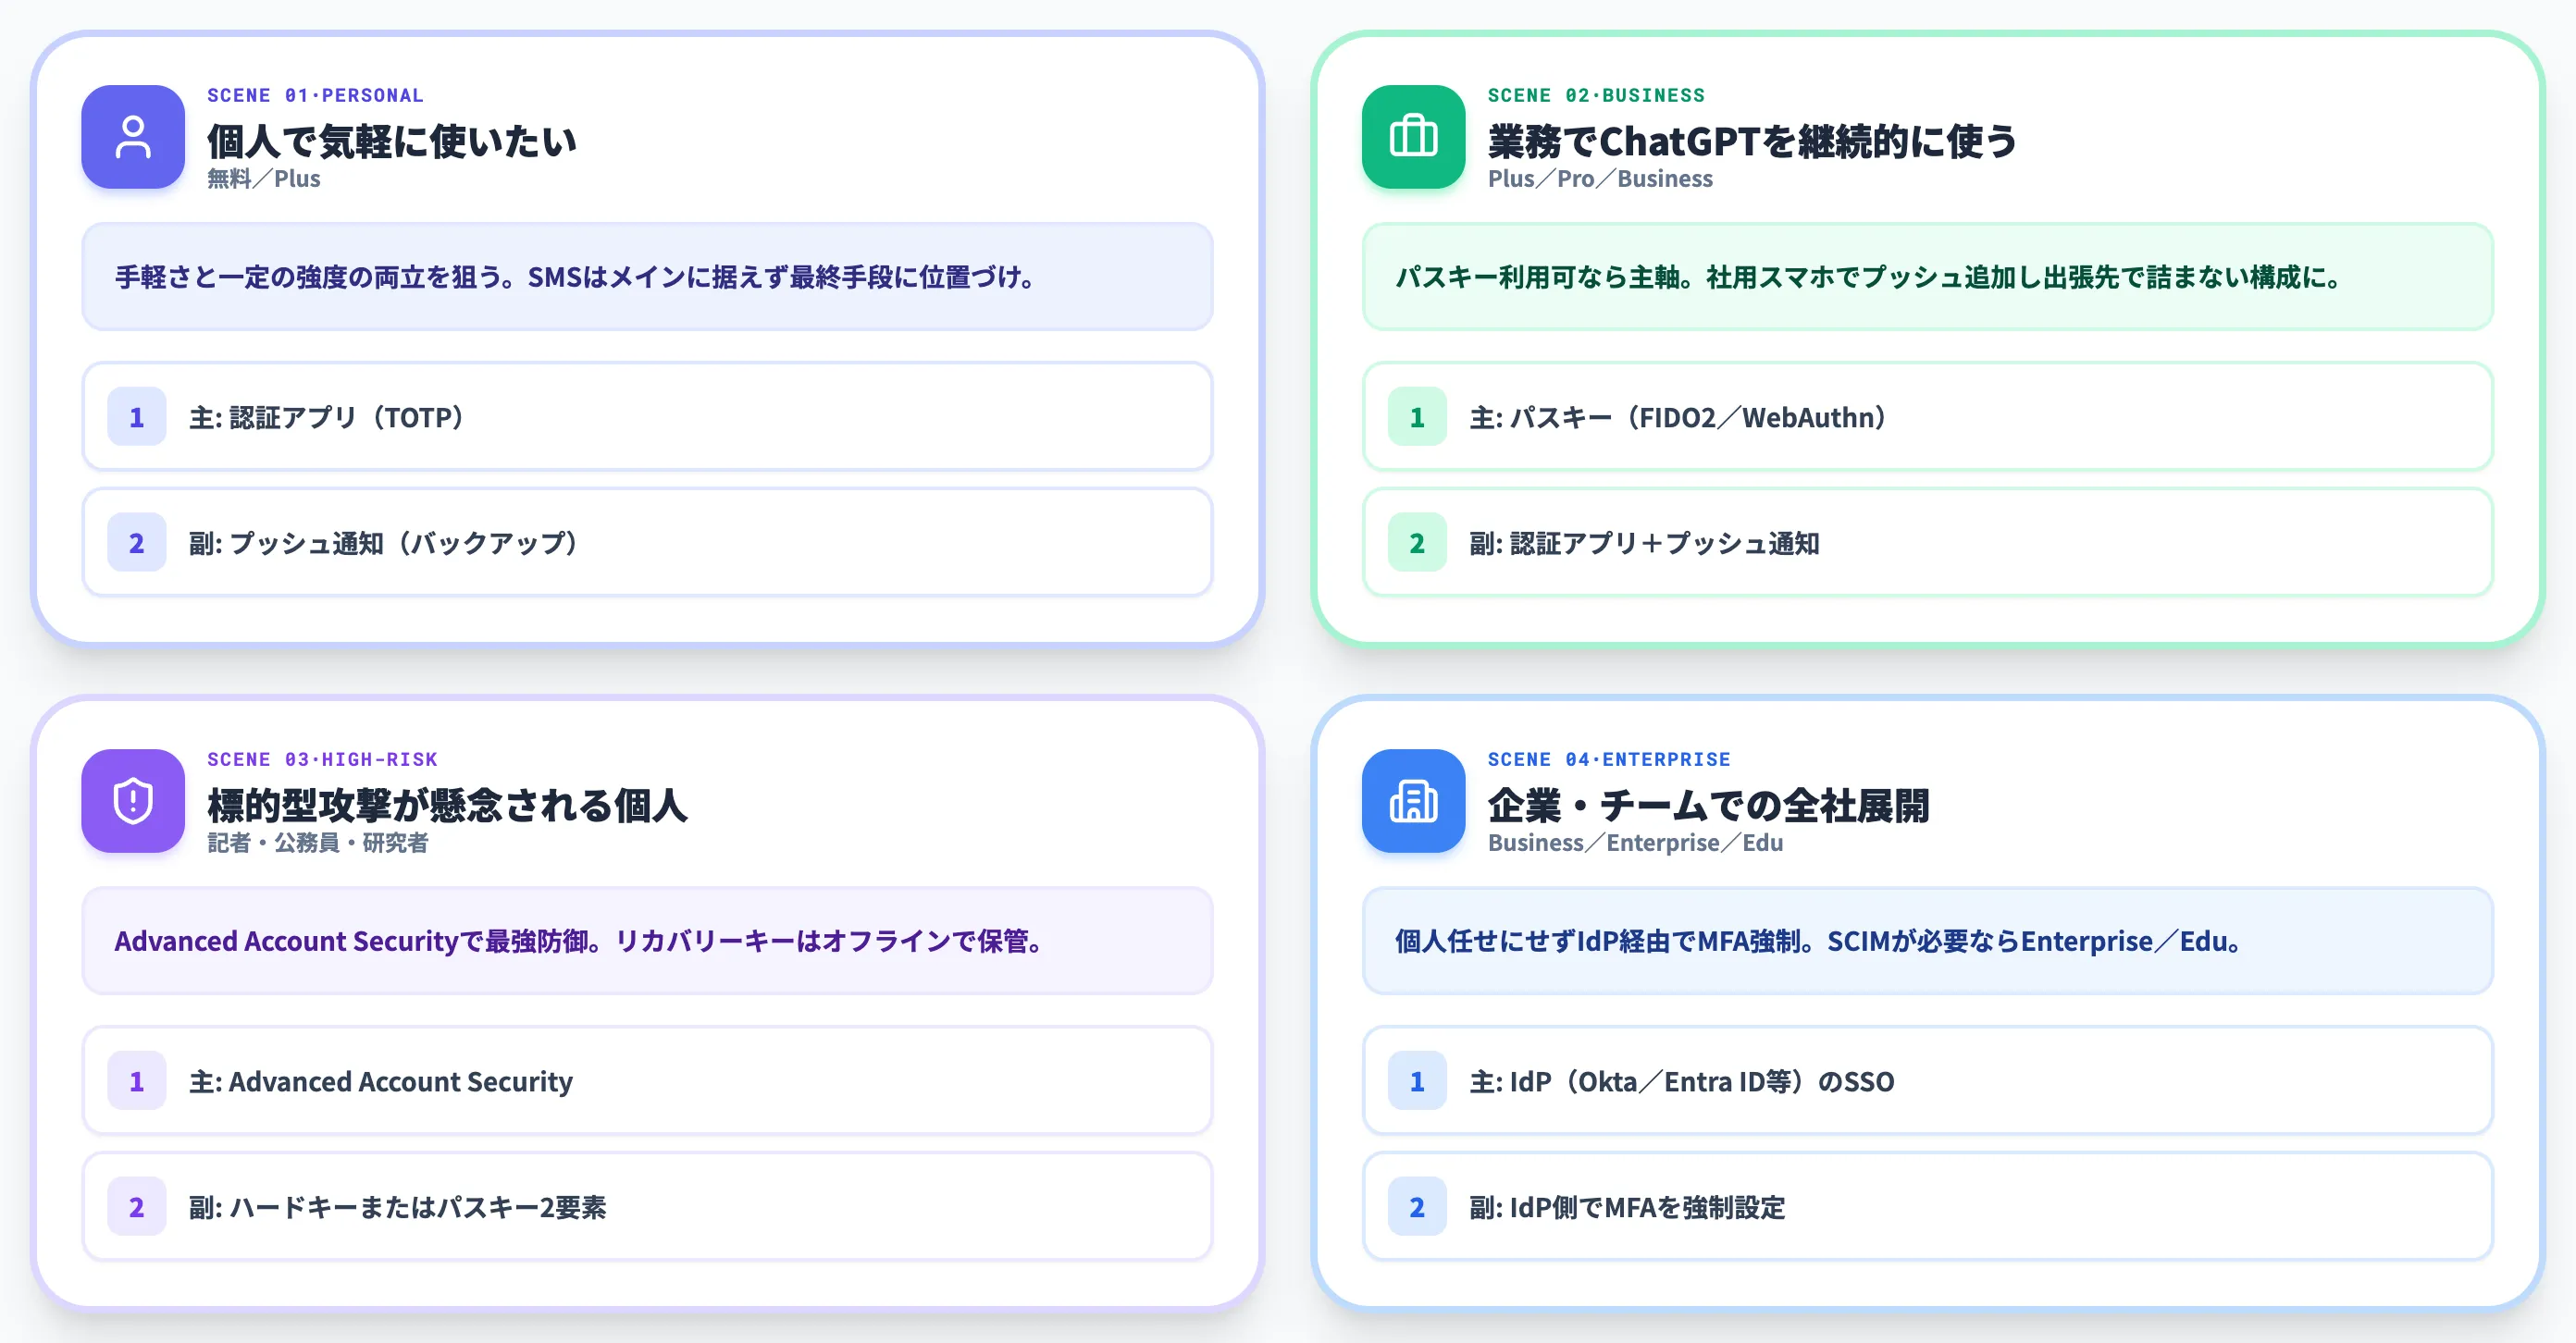Select row '副: プッシュ通知（バックアップ）'
Image resolution: width=2576 pixels, height=1343 pixels.
[647, 543]
